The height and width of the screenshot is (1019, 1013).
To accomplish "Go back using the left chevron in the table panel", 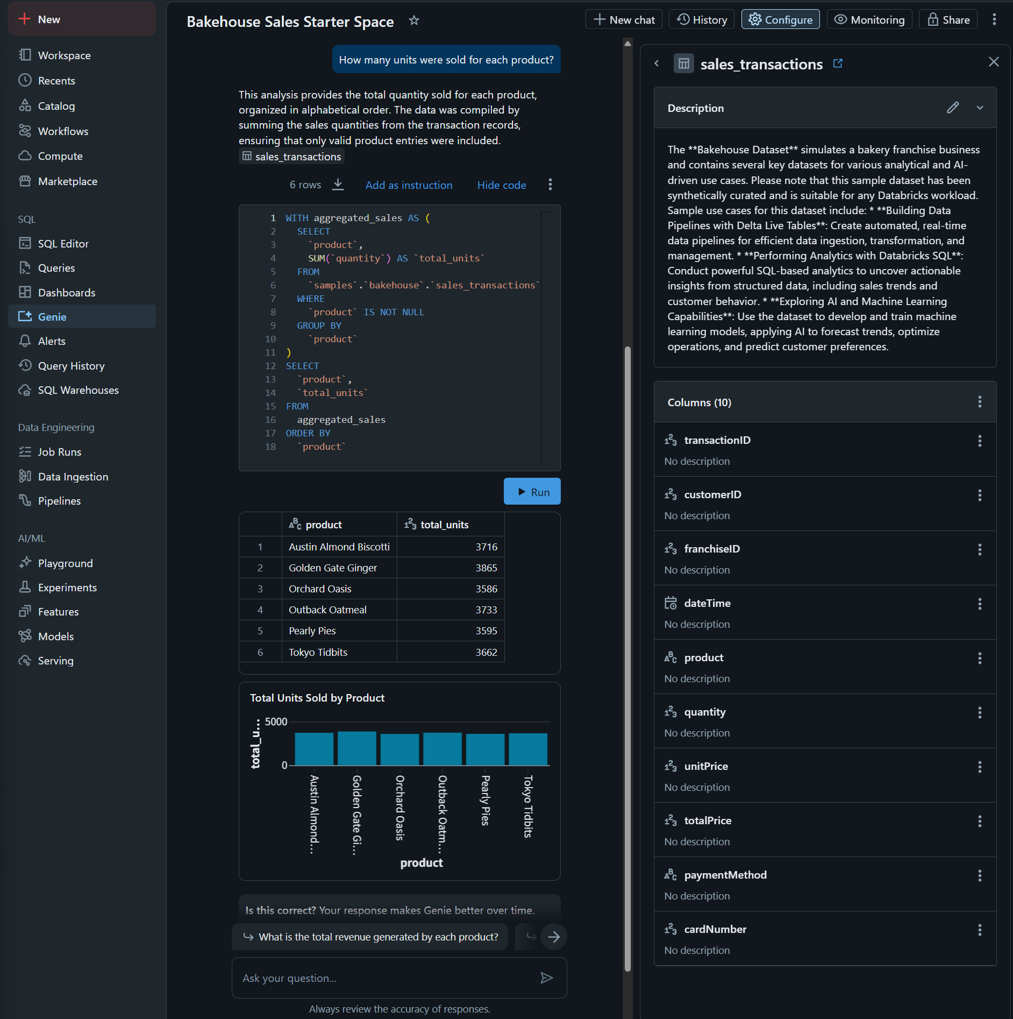I will [x=657, y=63].
